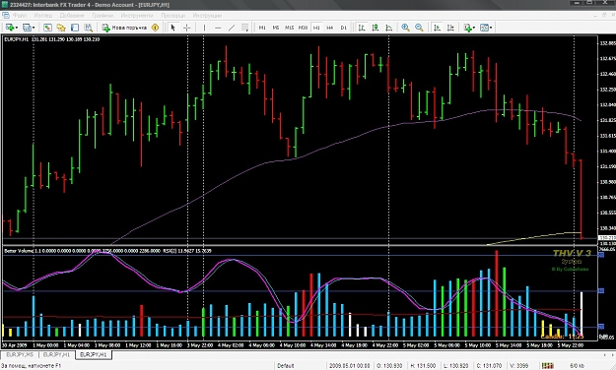Open the Templates dropdown
This screenshot has width=616, height=370.
tap(486, 28)
